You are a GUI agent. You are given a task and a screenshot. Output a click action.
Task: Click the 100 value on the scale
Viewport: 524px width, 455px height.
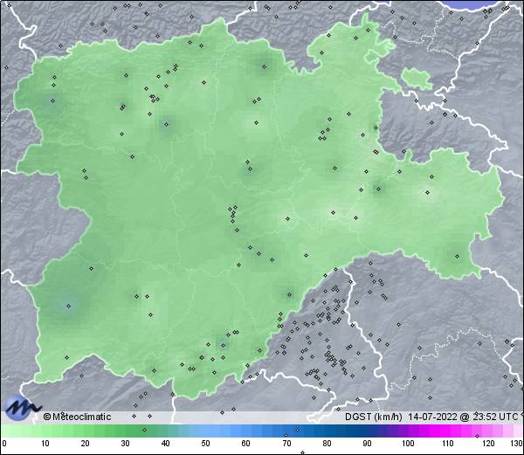[408, 444]
